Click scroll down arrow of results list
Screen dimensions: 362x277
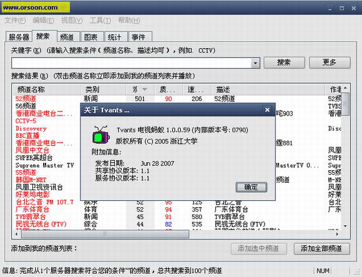point(345,226)
